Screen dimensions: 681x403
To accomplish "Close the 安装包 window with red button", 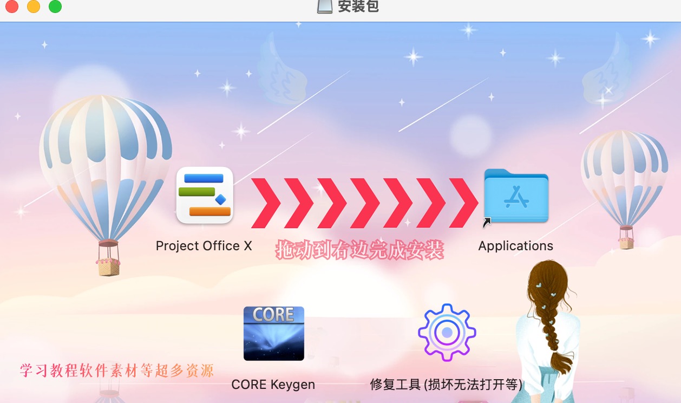I will pyautogui.click(x=12, y=6).
